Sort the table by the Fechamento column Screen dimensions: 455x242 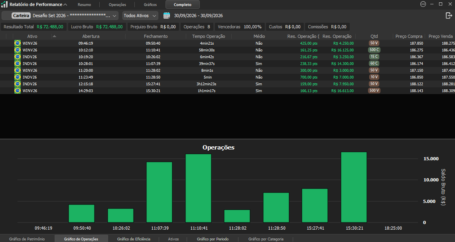156,36
